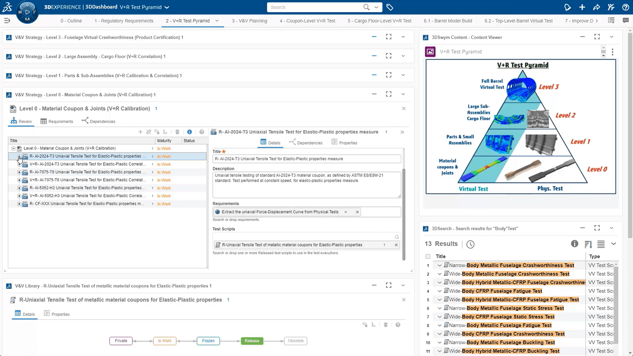633x356 pixels.
Task: Collapse the Level 0 root tree node
Action: 13,148
